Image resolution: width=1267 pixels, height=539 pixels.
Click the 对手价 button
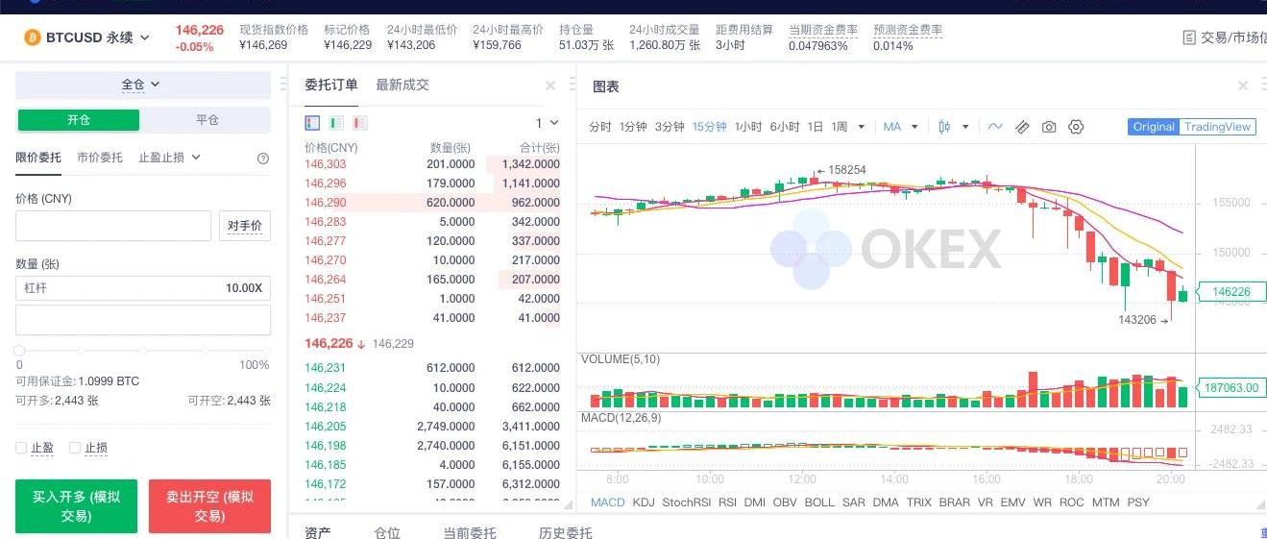tap(244, 226)
